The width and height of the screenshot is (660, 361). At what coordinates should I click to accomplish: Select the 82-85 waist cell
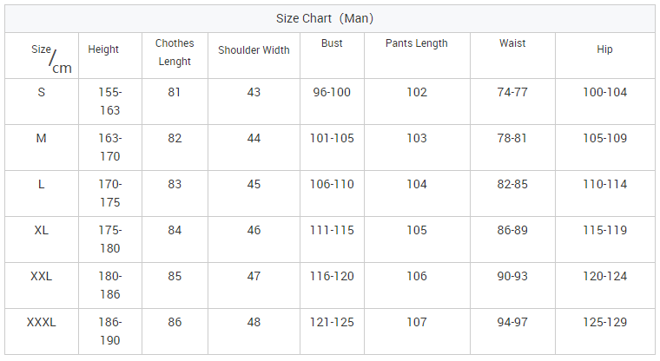[x=512, y=184]
